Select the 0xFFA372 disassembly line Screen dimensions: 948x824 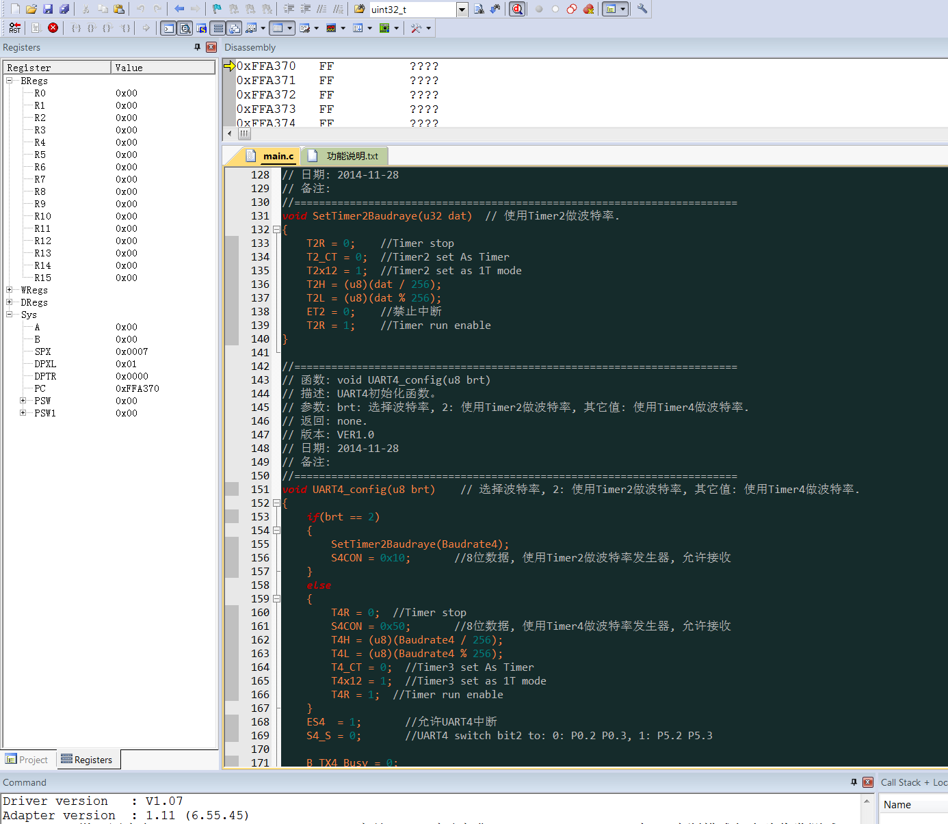(338, 95)
